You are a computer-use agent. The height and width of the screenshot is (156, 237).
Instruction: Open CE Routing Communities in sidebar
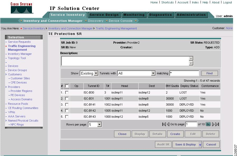(x=23, y=108)
